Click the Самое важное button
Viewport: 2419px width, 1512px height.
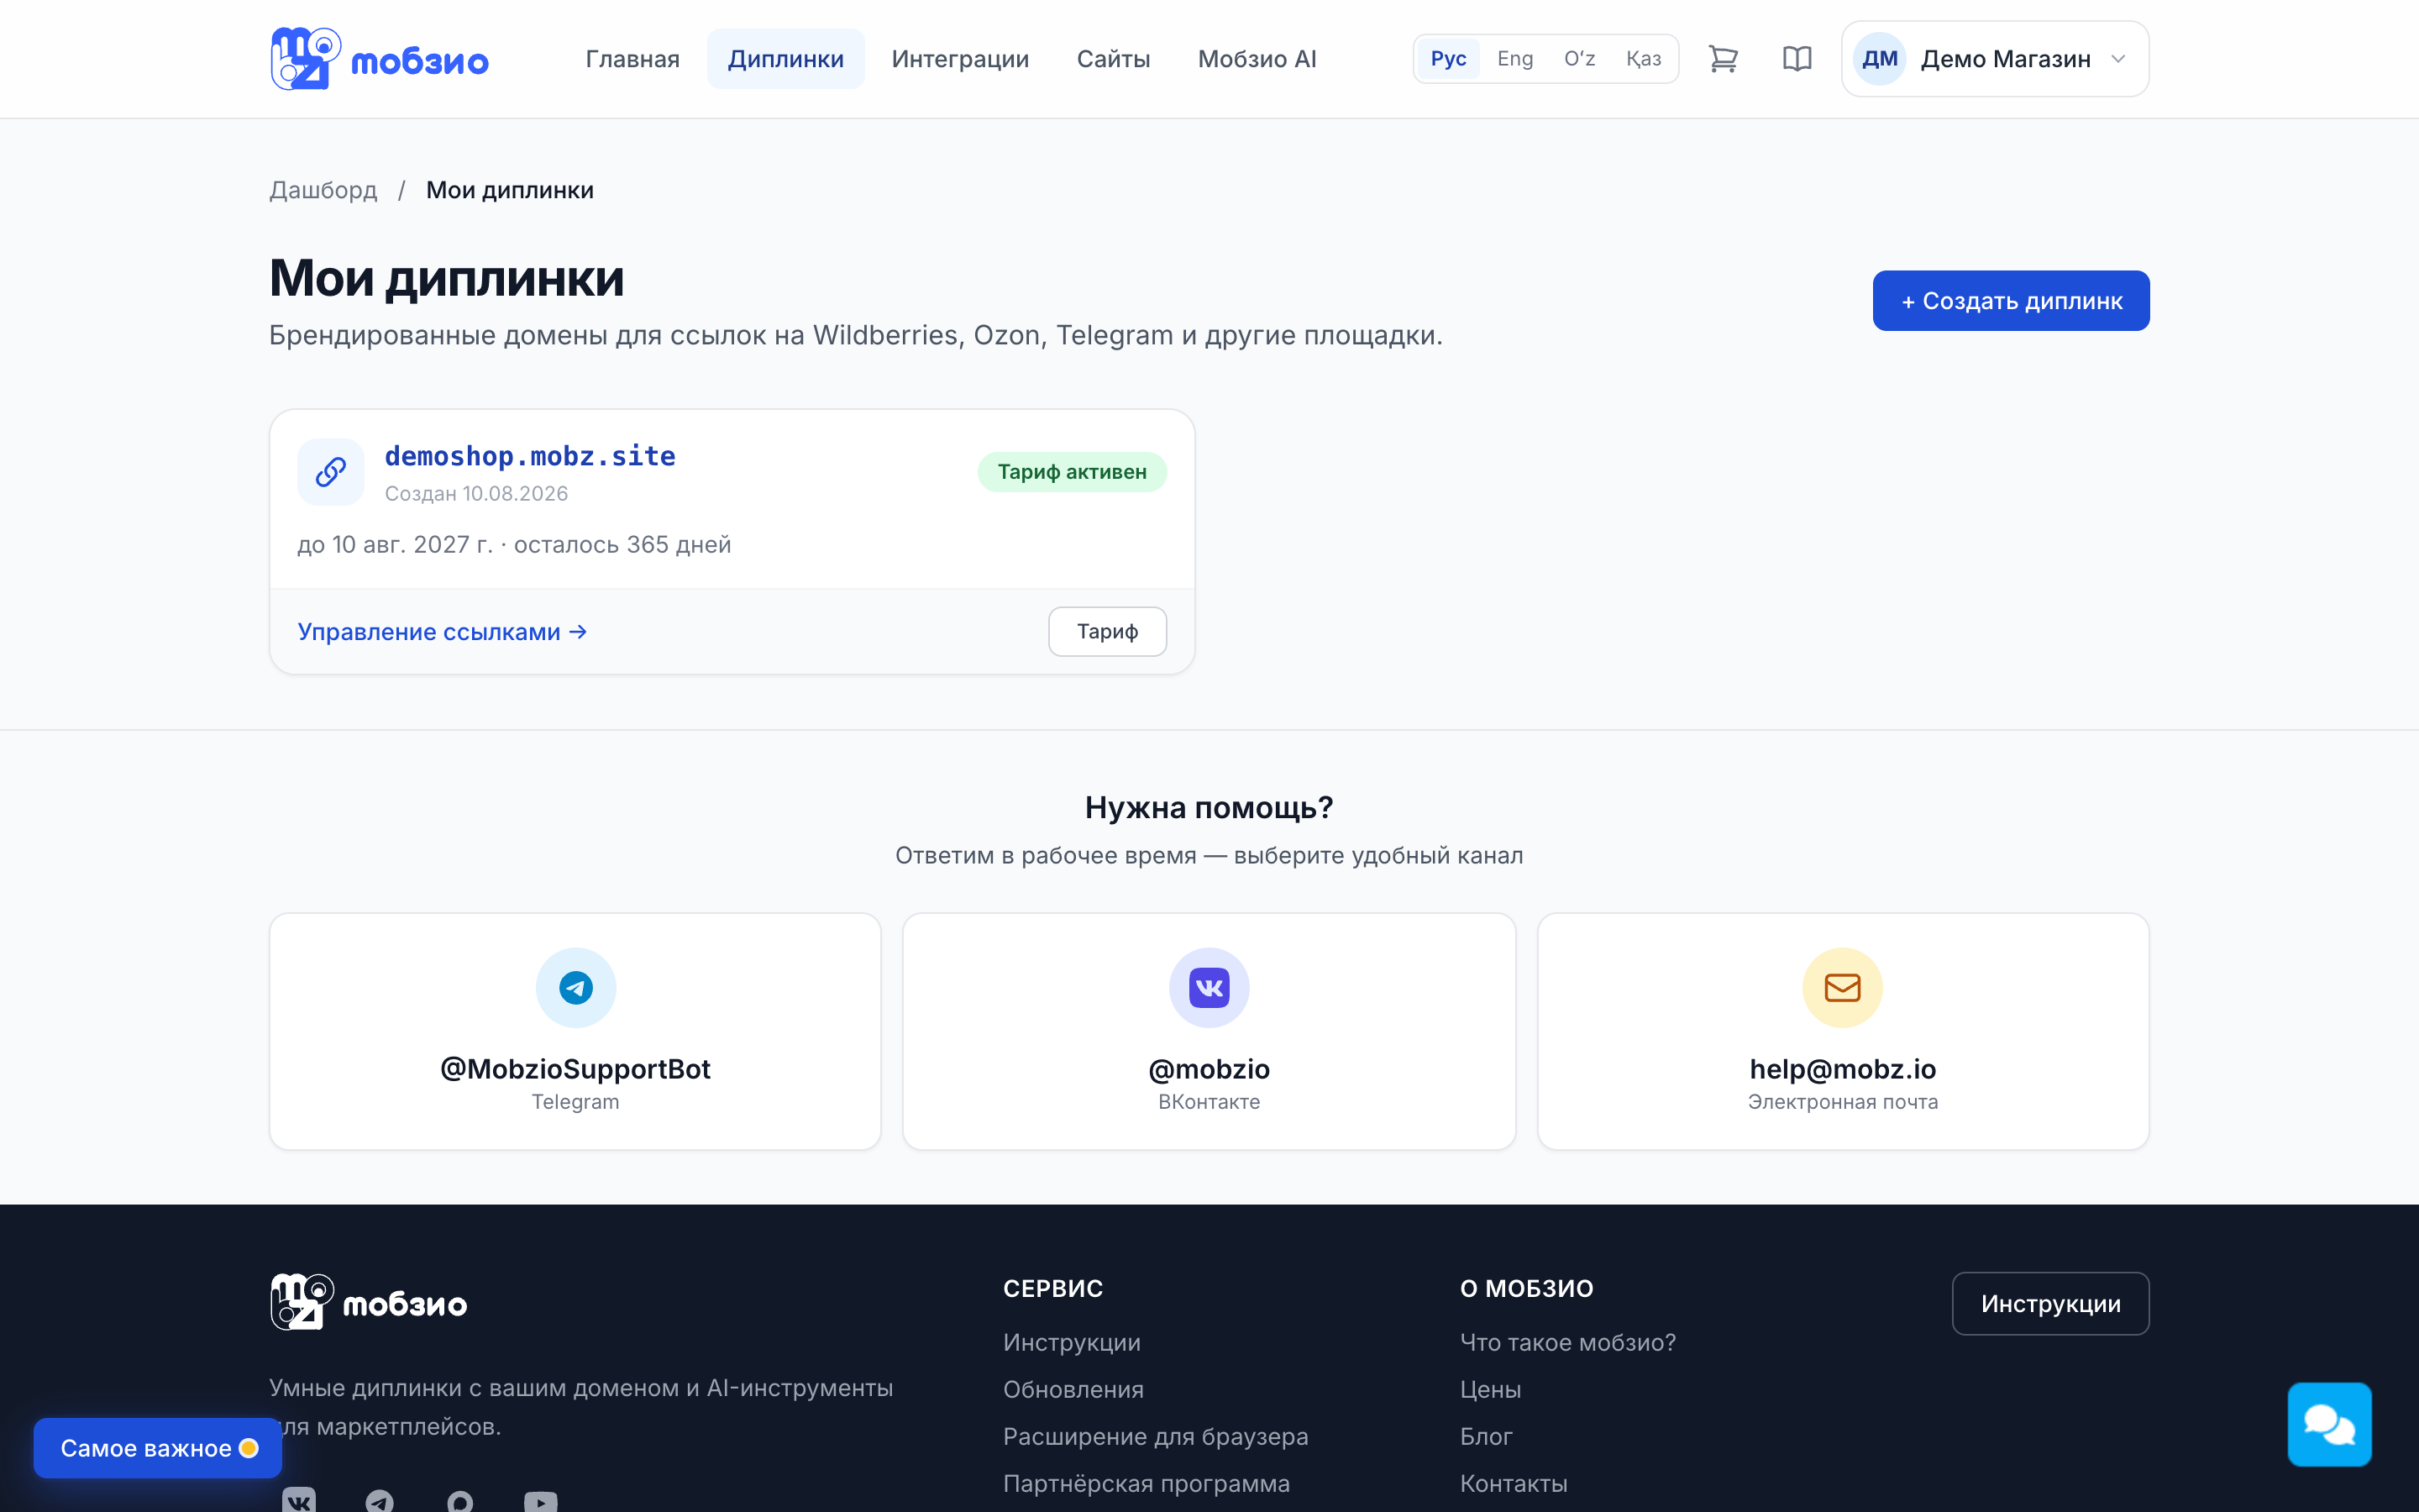click(x=158, y=1448)
